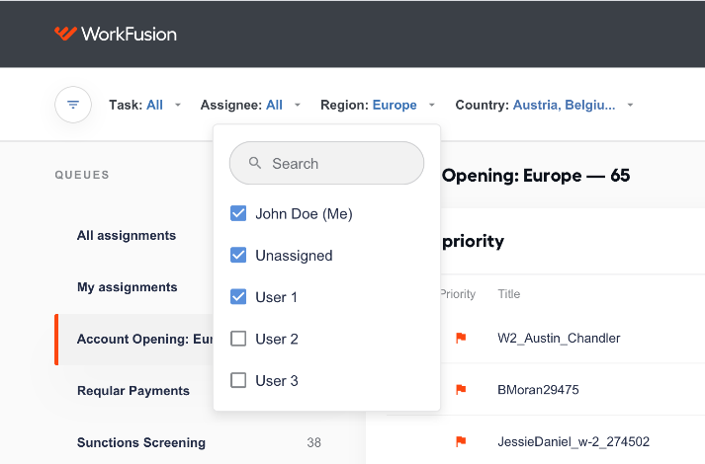Open the Country filter dropdown
This screenshot has height=464, width=705.
click(545, 105)
